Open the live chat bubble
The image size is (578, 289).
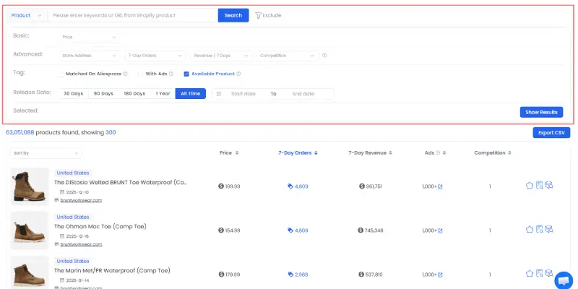[x=564, y=280]
